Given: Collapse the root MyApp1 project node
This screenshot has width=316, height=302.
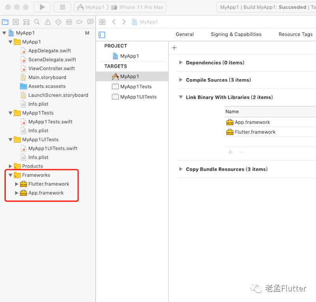Looking at the screenshot, I should 4,33.
